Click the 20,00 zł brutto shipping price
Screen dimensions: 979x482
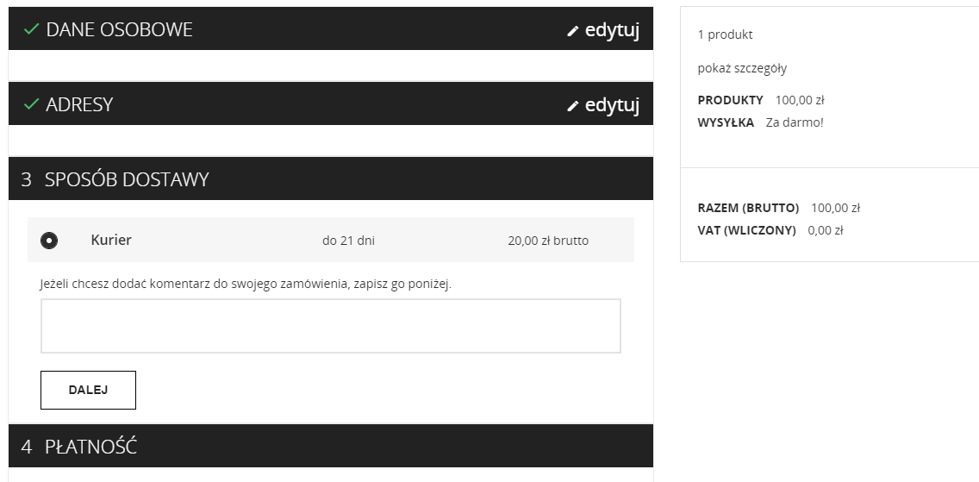548,241
